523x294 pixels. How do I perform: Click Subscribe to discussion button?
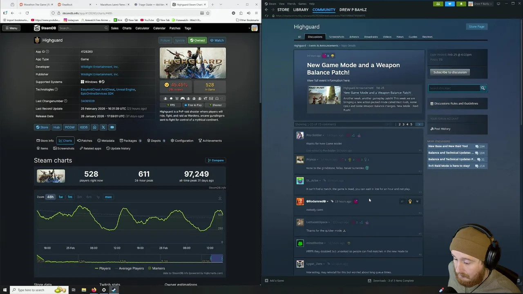[450, 72]
